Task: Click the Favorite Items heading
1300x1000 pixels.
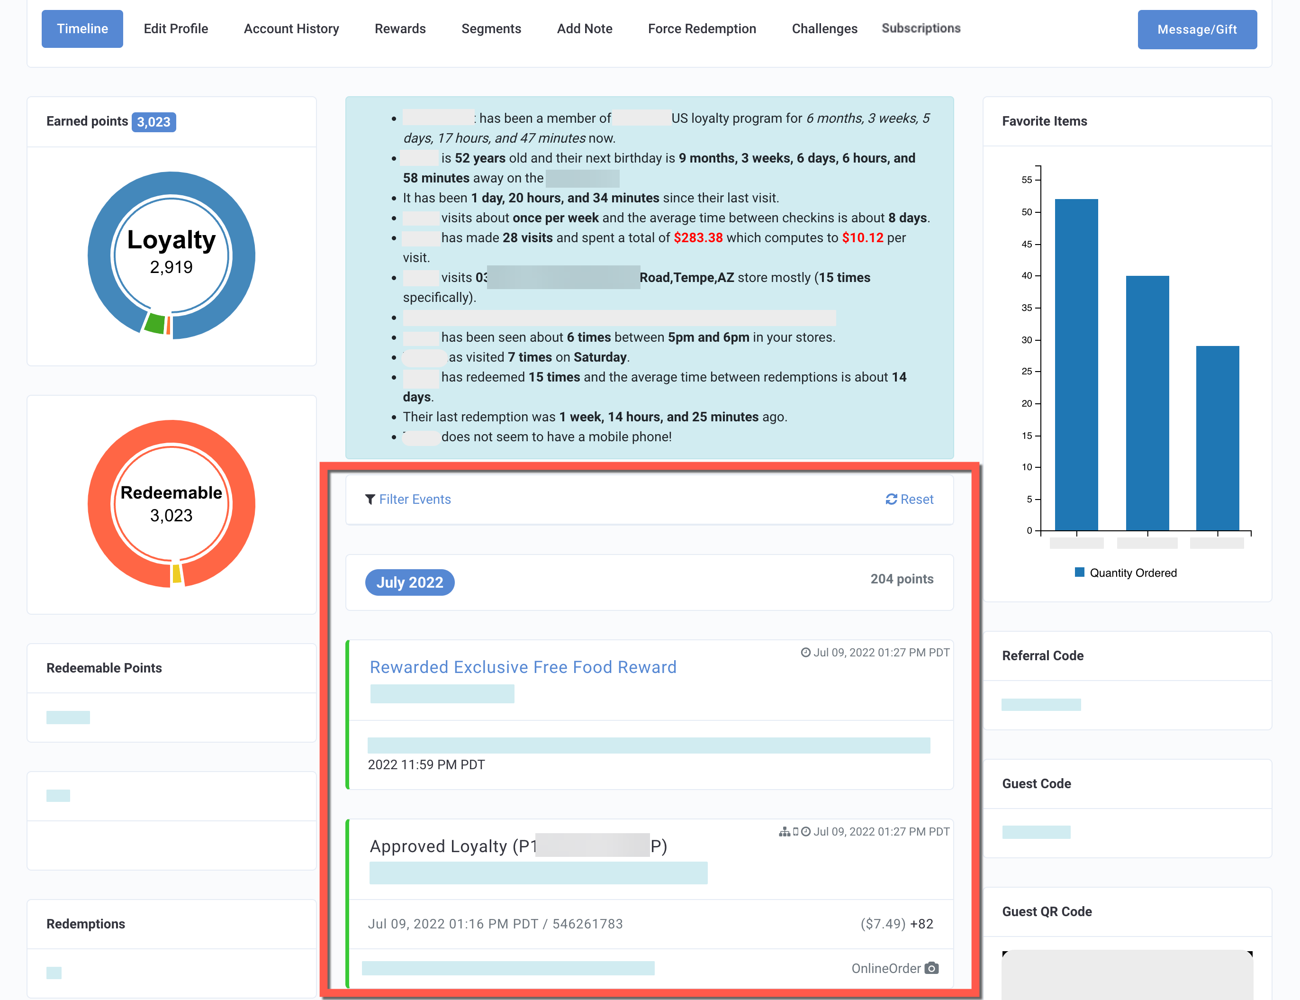Action: 1044,121
